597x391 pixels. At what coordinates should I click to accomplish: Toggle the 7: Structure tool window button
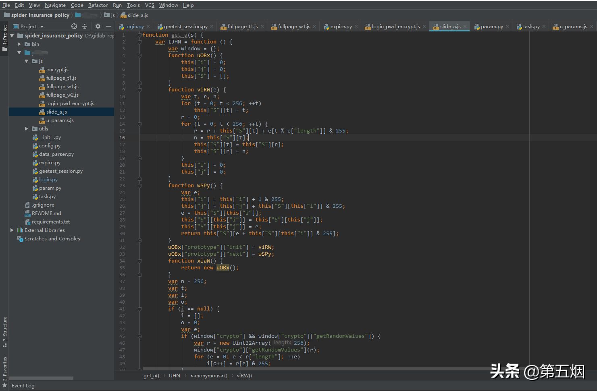pyautogui.click(x=4, y=332)
